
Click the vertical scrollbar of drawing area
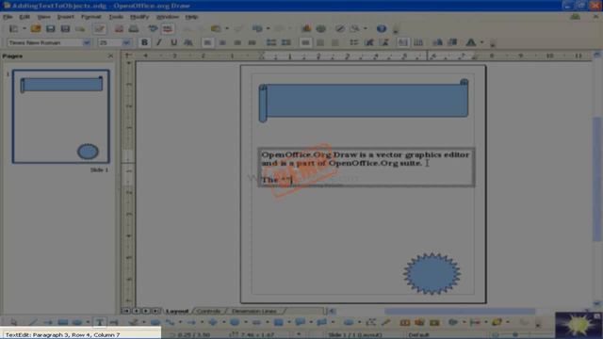[596, 179]
